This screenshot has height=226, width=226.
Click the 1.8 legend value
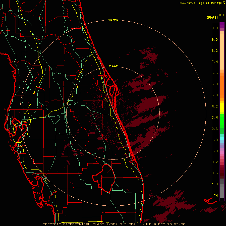(215, 140)
